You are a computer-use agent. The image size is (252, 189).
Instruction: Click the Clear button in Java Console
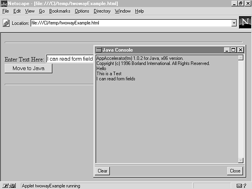pos(102,171)
